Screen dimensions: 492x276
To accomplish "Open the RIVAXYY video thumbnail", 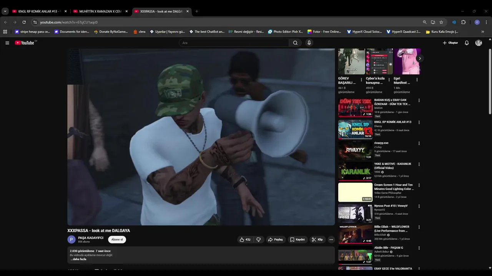I will coord(355,150).
